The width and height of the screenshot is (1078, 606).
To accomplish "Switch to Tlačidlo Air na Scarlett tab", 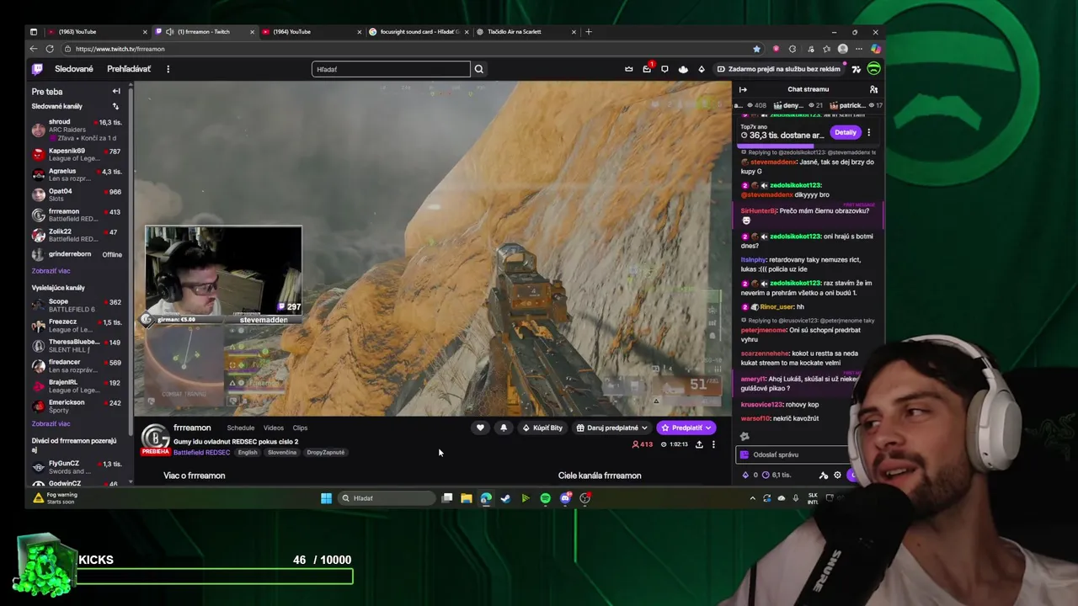I will (x=526, y=32).
